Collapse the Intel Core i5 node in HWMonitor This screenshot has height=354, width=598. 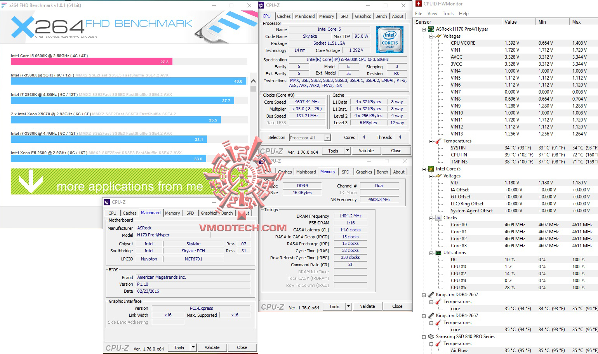point(424,169)
